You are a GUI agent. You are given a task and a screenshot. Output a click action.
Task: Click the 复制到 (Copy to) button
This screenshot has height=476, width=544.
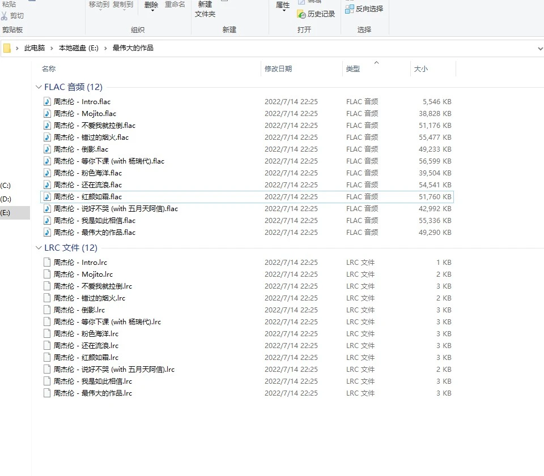(123, 5)
